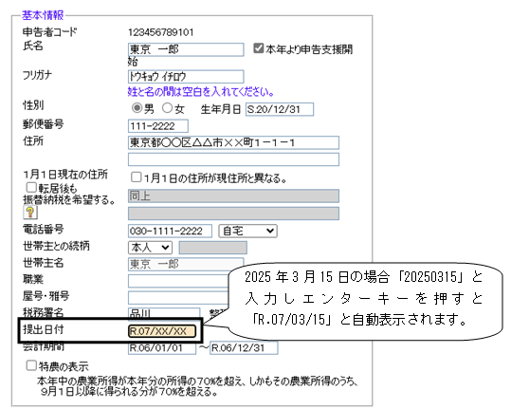The height and width of the screenshot is (409, 511).
Task: Click the 電話番号 number field
Action: pyautogui.click(x=170, y=231)
